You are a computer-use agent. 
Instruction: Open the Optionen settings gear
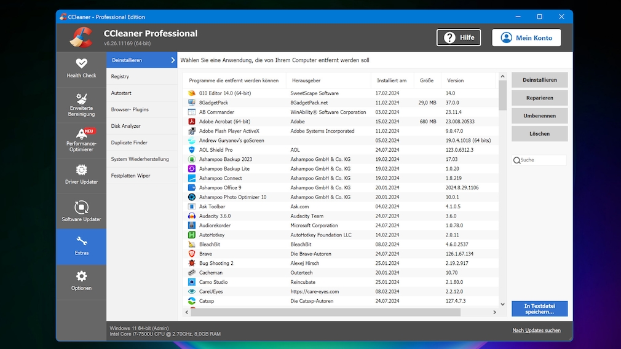(x=81, y=281)
